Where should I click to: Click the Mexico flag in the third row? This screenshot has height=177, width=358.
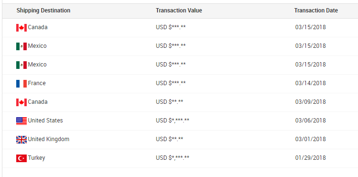(21, 65)
